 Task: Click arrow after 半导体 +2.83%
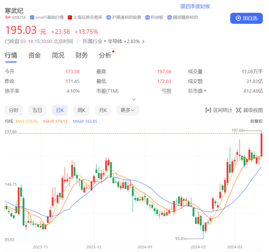point(143,41)
